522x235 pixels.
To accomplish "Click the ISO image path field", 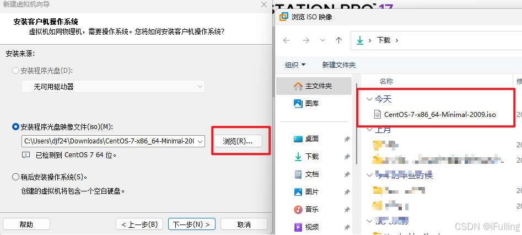I will coord(113,141).
